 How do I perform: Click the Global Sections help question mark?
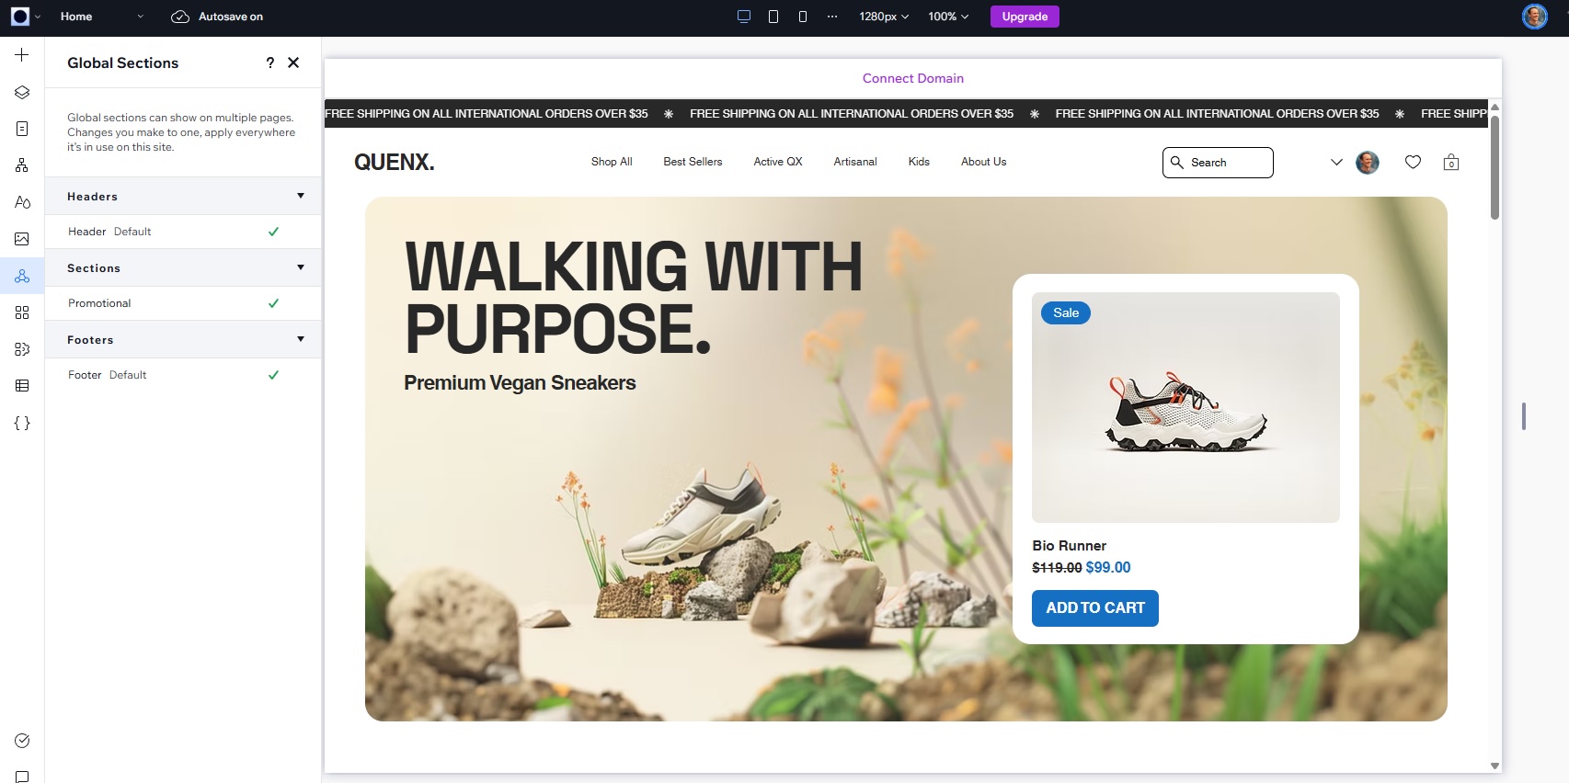[x=269, y=62]
